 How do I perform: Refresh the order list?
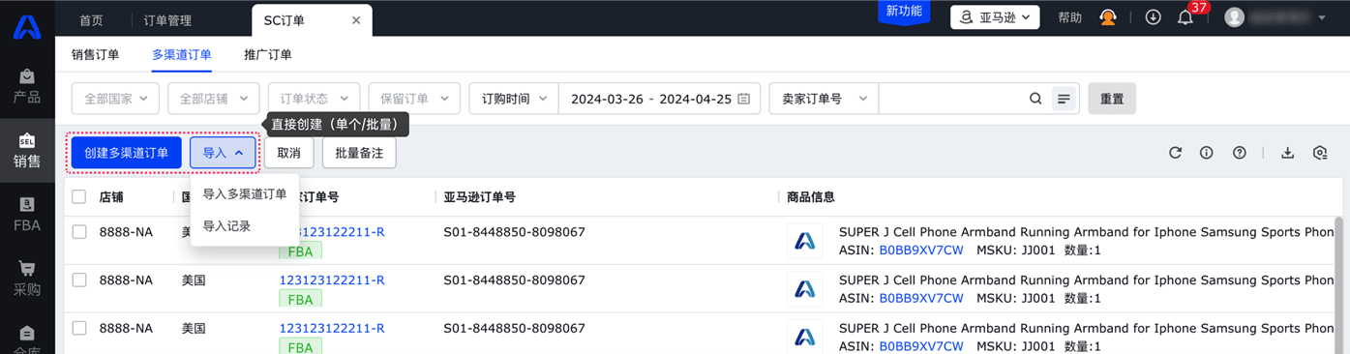click(x=1175, y=153)
